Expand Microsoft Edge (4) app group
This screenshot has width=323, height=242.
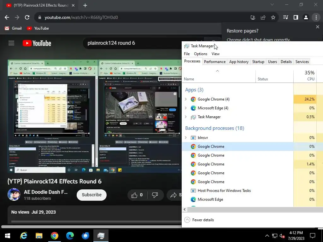click(185, 108)
